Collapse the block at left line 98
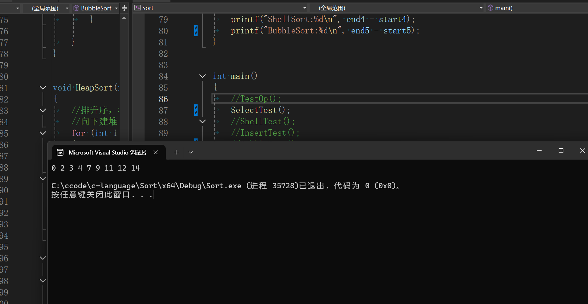The image size is (588, 304). [x=43, y=281]
